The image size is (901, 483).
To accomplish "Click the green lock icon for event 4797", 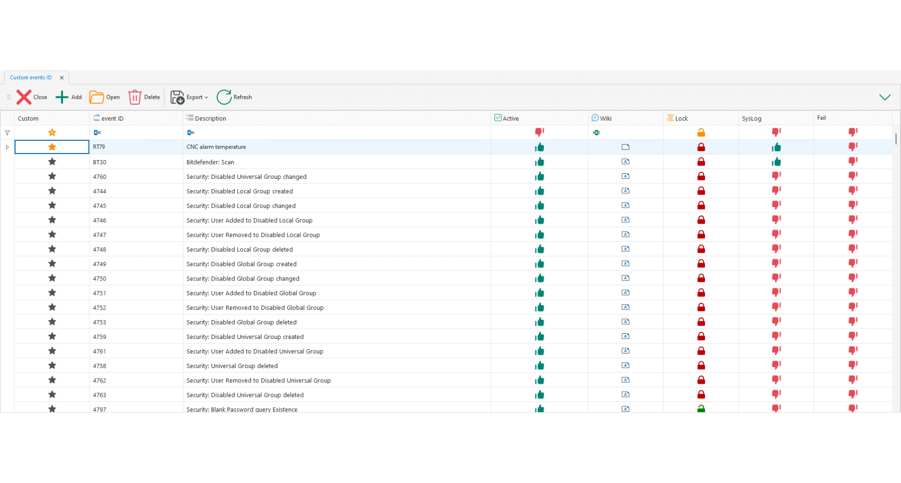I will pyautogui.click(x=701, y=409).
